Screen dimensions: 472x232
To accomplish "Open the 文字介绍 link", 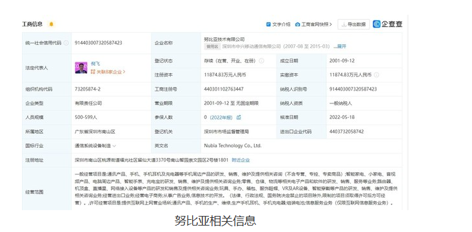I will 281,24.
